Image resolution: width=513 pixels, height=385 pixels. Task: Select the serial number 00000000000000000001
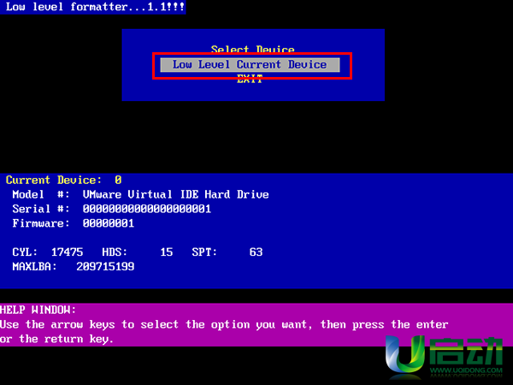pyautogui.click(x=146, y=209)
